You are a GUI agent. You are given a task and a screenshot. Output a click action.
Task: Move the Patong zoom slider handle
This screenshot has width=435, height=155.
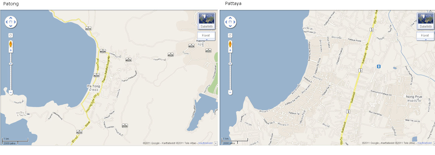pos(11,64)
